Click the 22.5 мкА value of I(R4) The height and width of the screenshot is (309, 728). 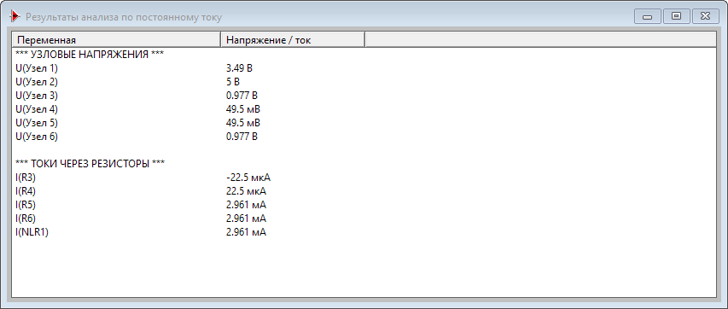click(x=246, y=191)
